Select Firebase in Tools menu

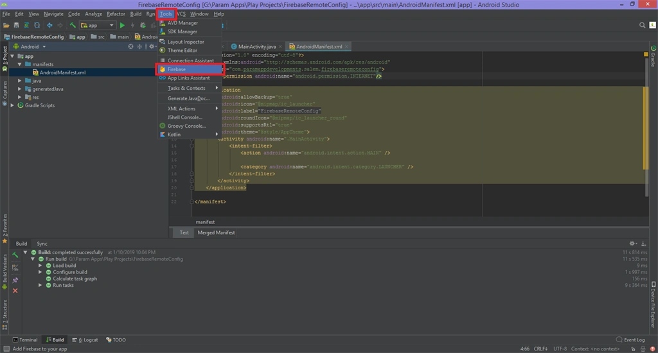click(190, 69)
